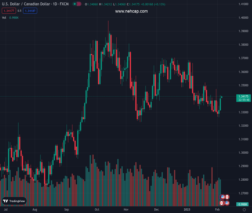The image size is (252, 213).
Task: Click the 2023 label on time axis
Action: 187,209
